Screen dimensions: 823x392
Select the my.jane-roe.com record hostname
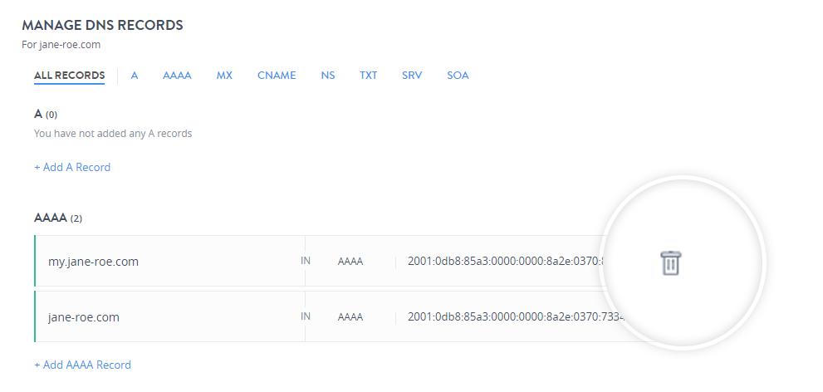pos(93,262)
